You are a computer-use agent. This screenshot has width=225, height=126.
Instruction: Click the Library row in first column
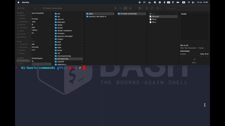(x=41, y=30)
